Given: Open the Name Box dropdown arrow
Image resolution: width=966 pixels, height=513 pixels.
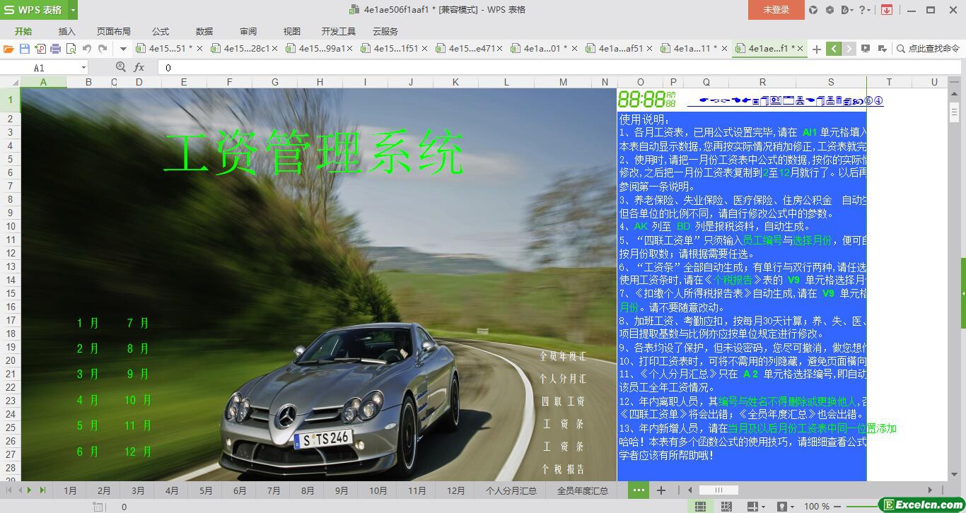Looking at the screenshot, I should click(x=83, y=68).
